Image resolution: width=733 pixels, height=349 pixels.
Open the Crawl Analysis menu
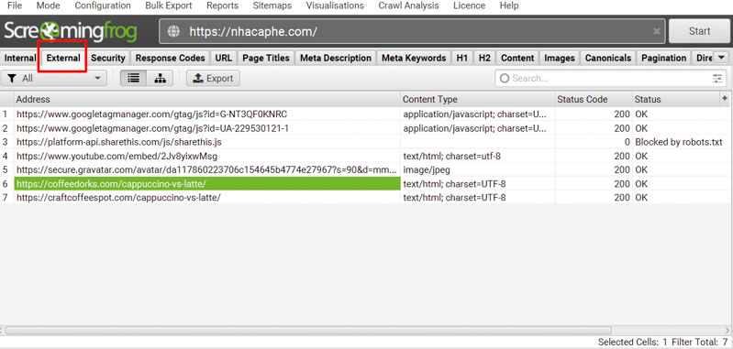(x=408, y=5)
